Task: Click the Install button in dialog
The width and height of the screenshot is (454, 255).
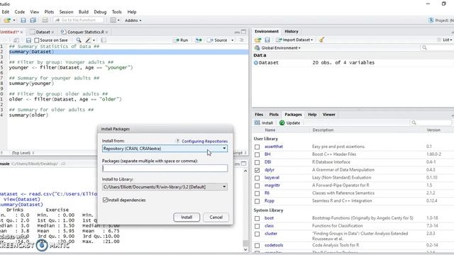Action: tap(187, 217)
